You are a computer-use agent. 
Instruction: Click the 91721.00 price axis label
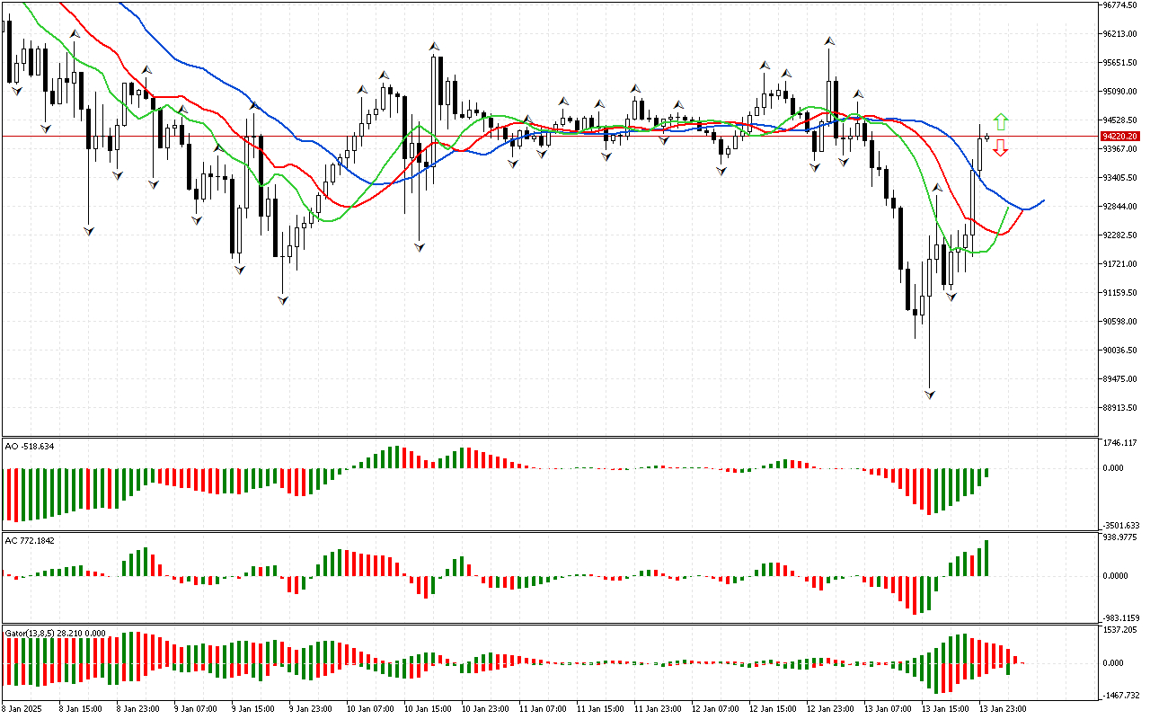[x=1119, y=263]
